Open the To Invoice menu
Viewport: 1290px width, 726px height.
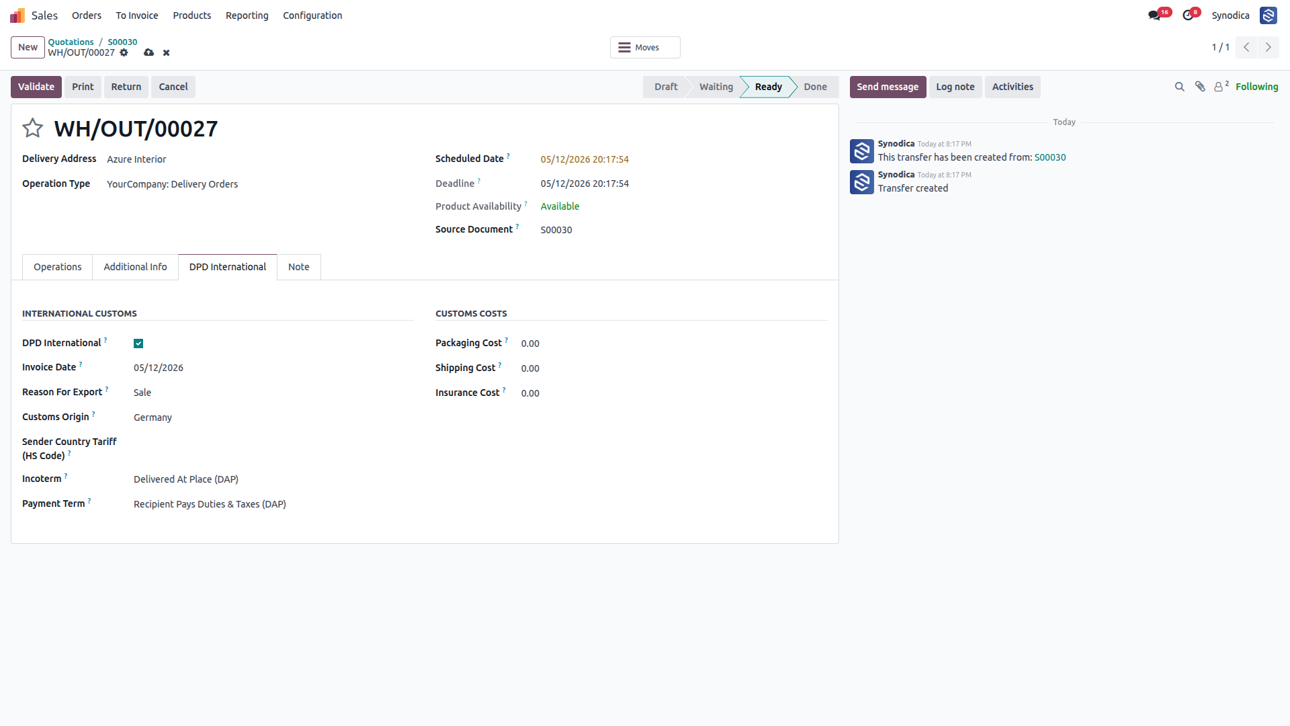pyautogui.click(x=137, y=15)
